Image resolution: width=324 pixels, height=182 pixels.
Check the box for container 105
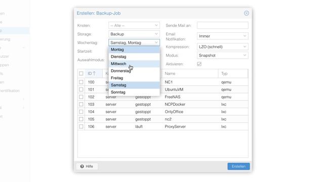pyautogui.click(x=81, y=119)
